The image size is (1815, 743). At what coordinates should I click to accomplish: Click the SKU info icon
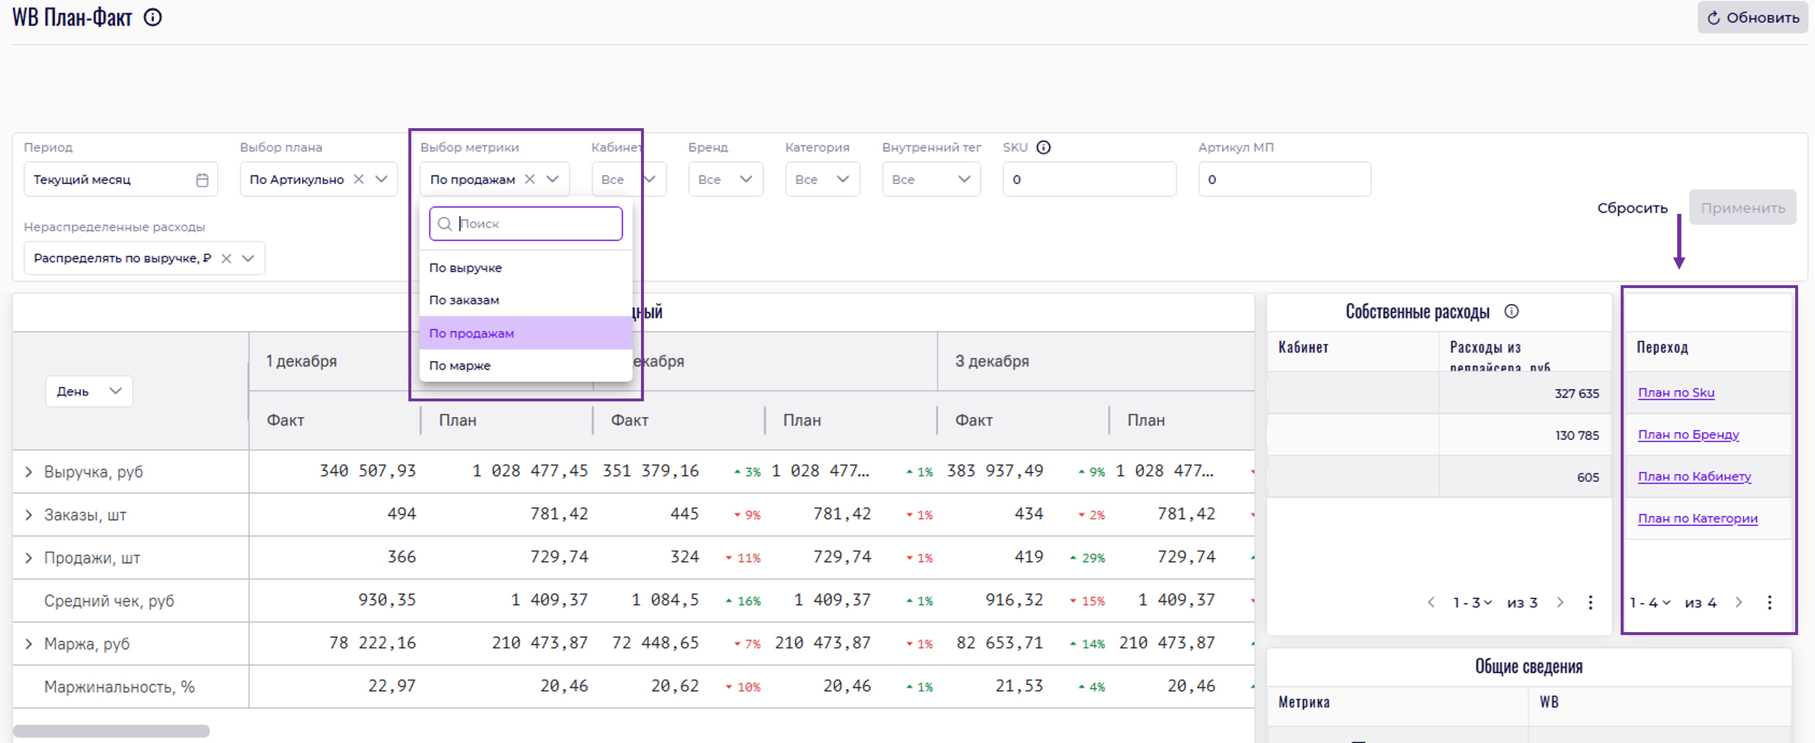(1044, 148)
